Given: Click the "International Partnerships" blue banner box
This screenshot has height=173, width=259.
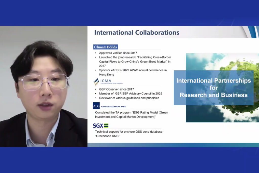Looking at the screenshot, I should [213, 88].
